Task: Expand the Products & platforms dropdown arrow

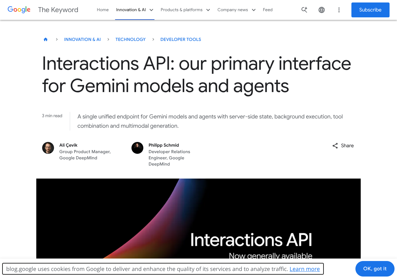Action: click(x=208, y=10)
